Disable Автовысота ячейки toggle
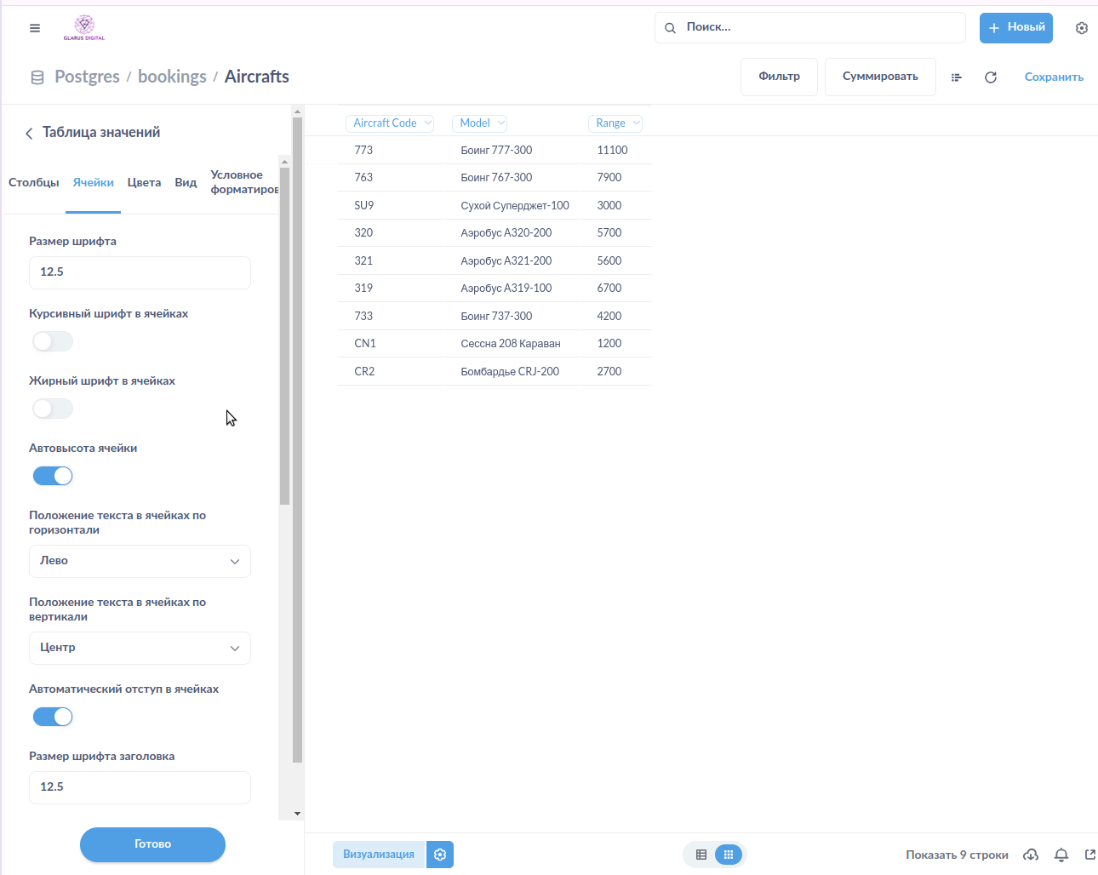 tap(53, 477)
